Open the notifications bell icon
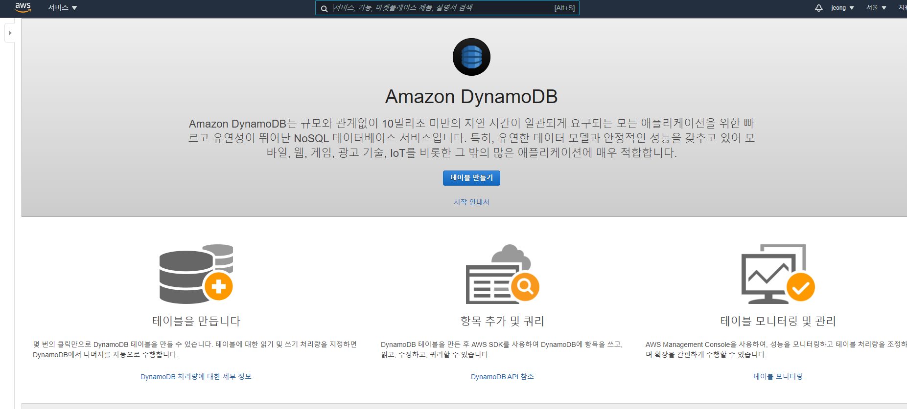Viewport: 907px width, 409px height. [818, 8]
